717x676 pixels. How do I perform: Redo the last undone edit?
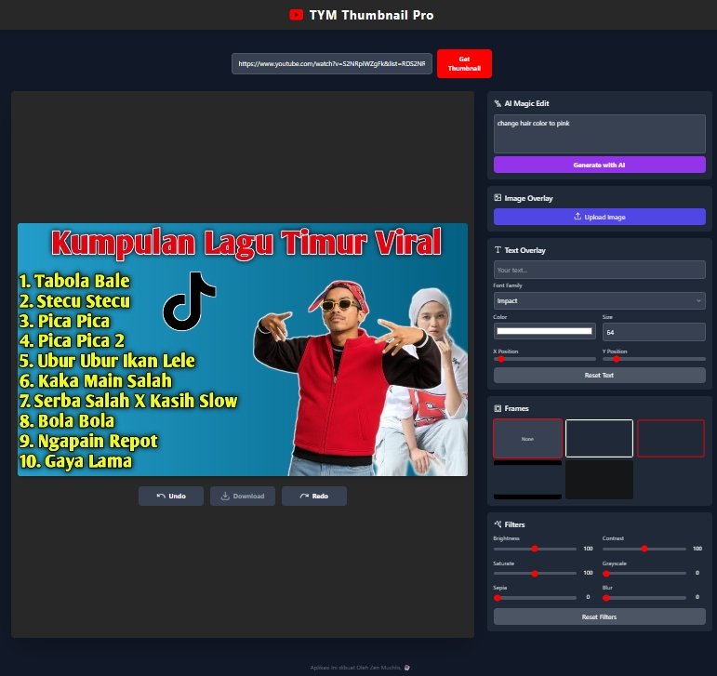click(313, 497)
